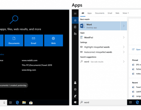
Task: Click the WordPad app icon
Action: (81, 37)
